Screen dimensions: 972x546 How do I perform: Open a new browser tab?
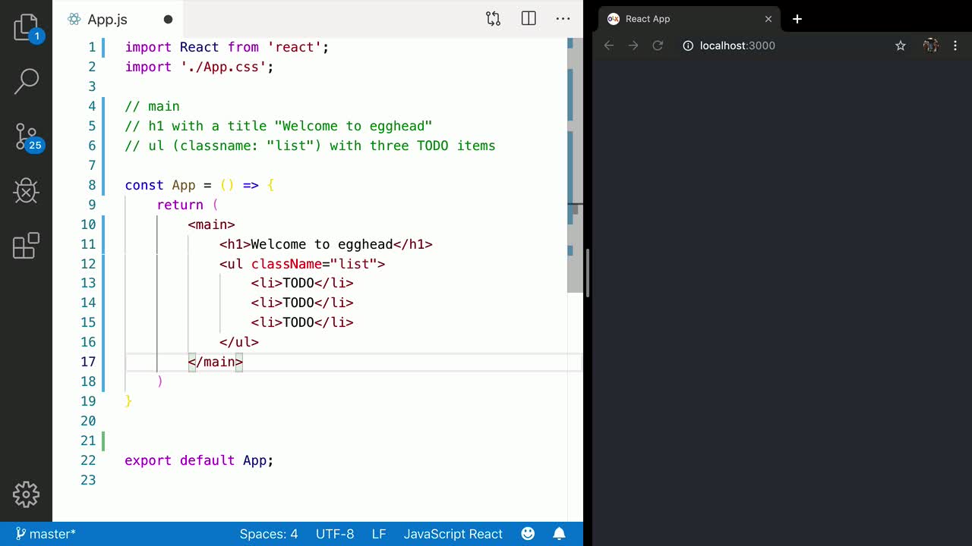[x=797, y=19]
